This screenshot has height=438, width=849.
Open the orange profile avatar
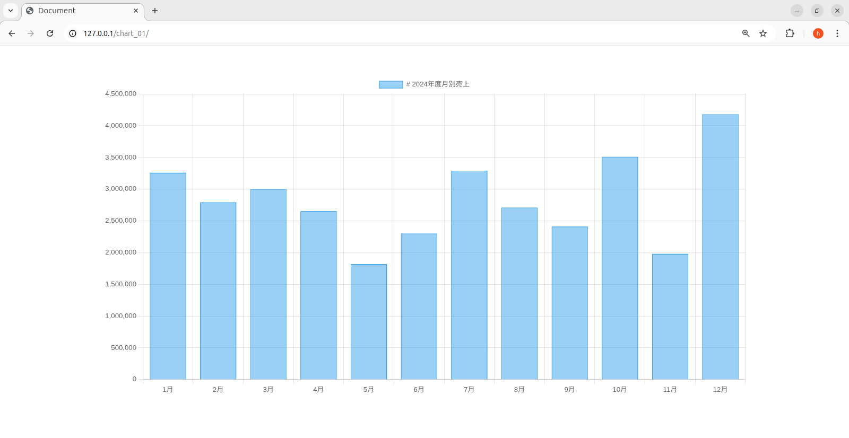point(818,33)
